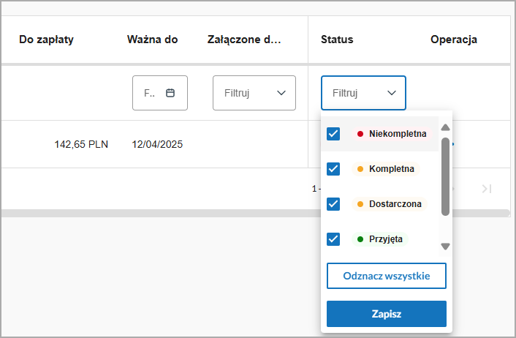This screenshot has height=338, width=516.
Task: Click the Niekompletna status label
Action: [x=392, y=134]
